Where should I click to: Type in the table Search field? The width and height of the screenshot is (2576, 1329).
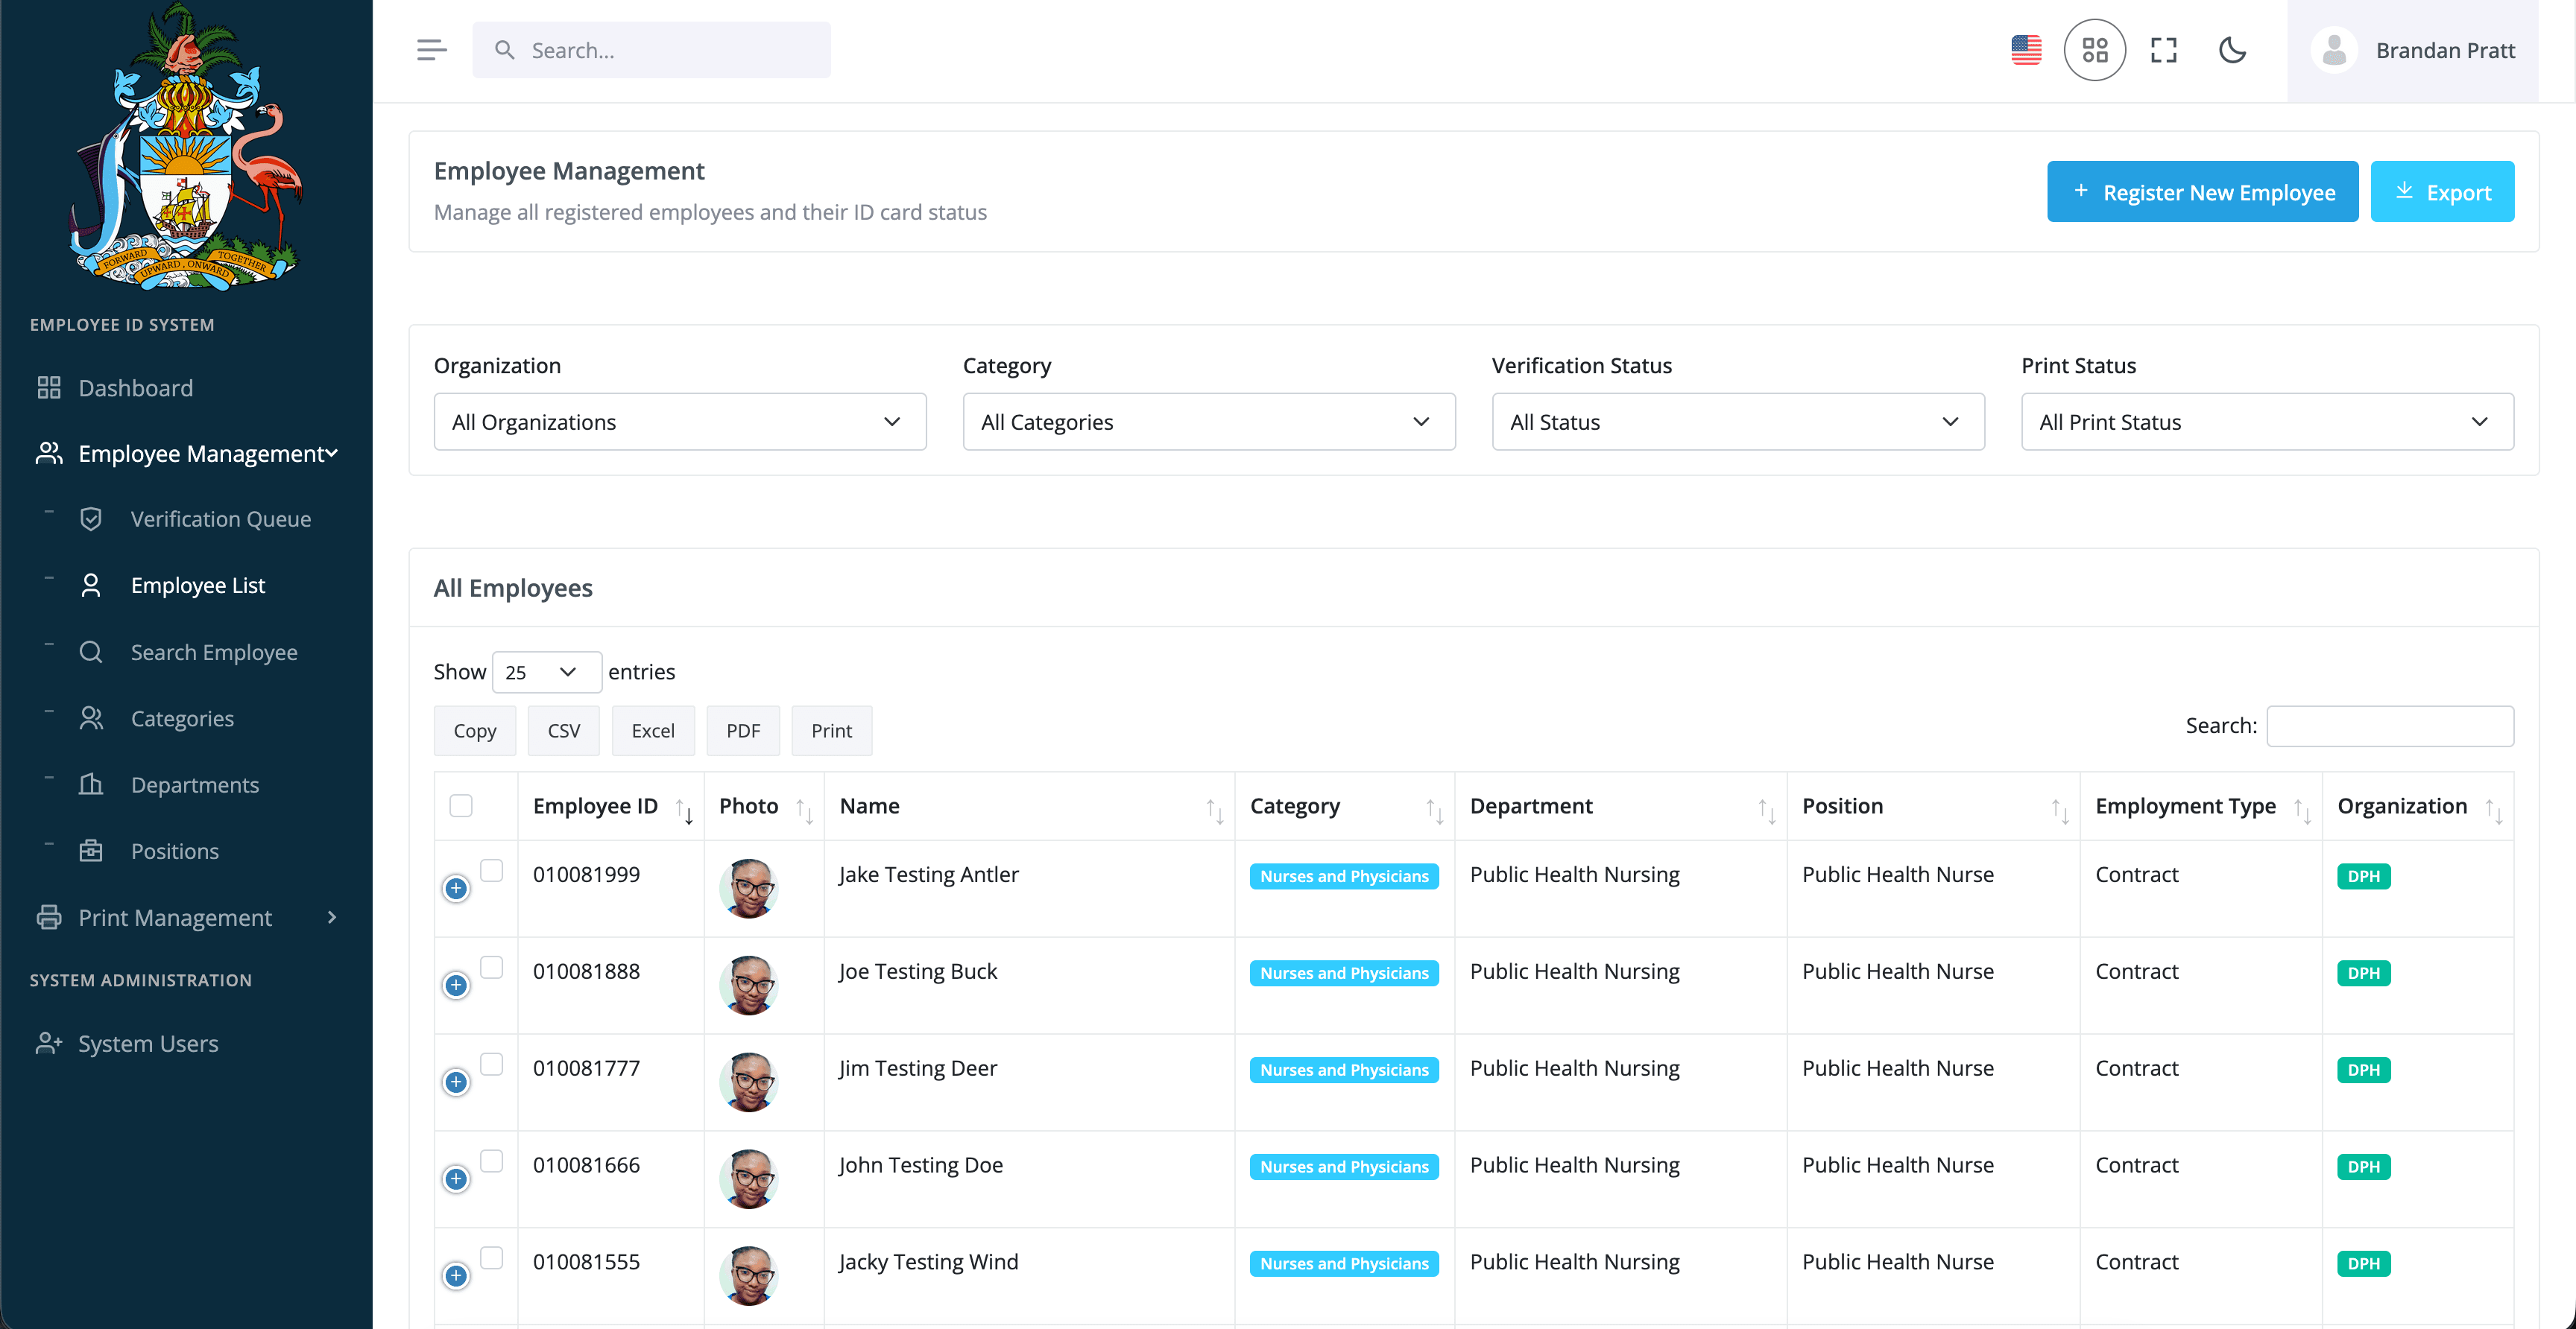pos(2390,726)
